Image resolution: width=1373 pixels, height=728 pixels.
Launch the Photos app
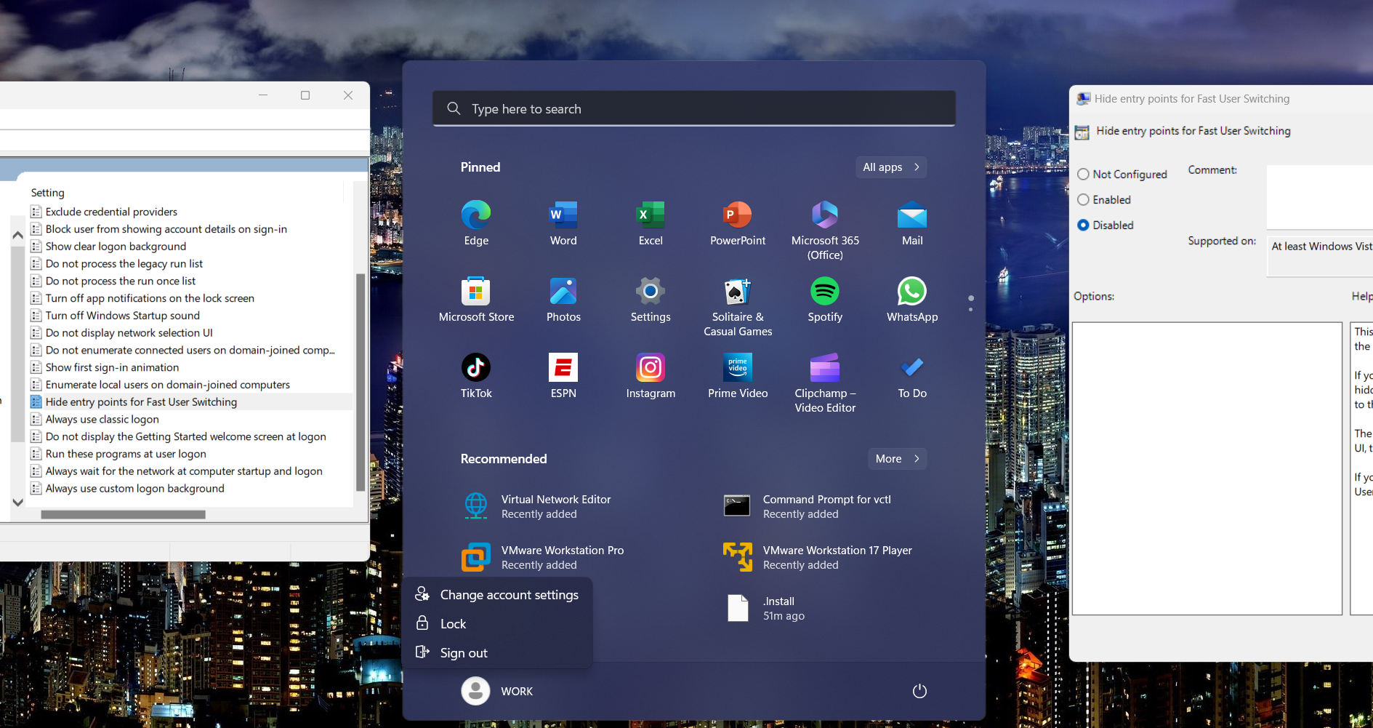coord(563,300)
